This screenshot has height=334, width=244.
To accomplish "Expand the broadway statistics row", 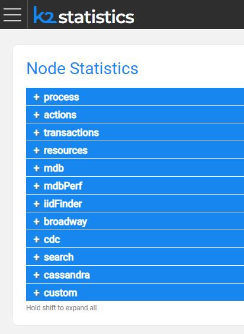I will point(135,221).
